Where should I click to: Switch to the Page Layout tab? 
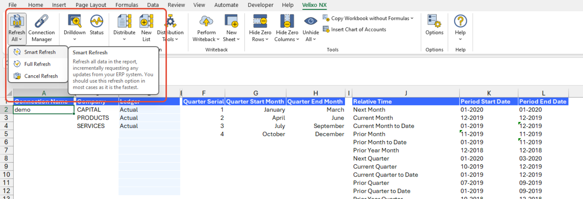pos(91,5)
